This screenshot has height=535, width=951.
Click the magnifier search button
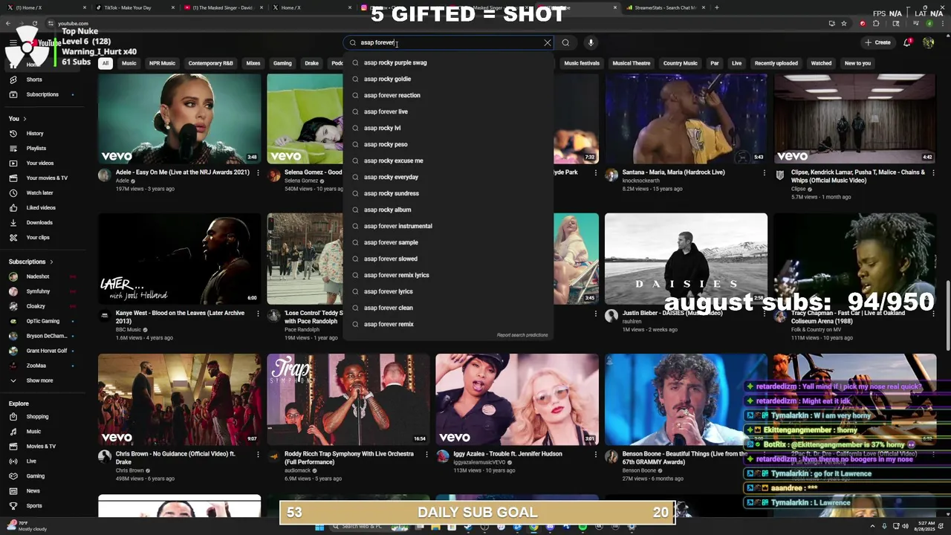click(x=565, y=42)
